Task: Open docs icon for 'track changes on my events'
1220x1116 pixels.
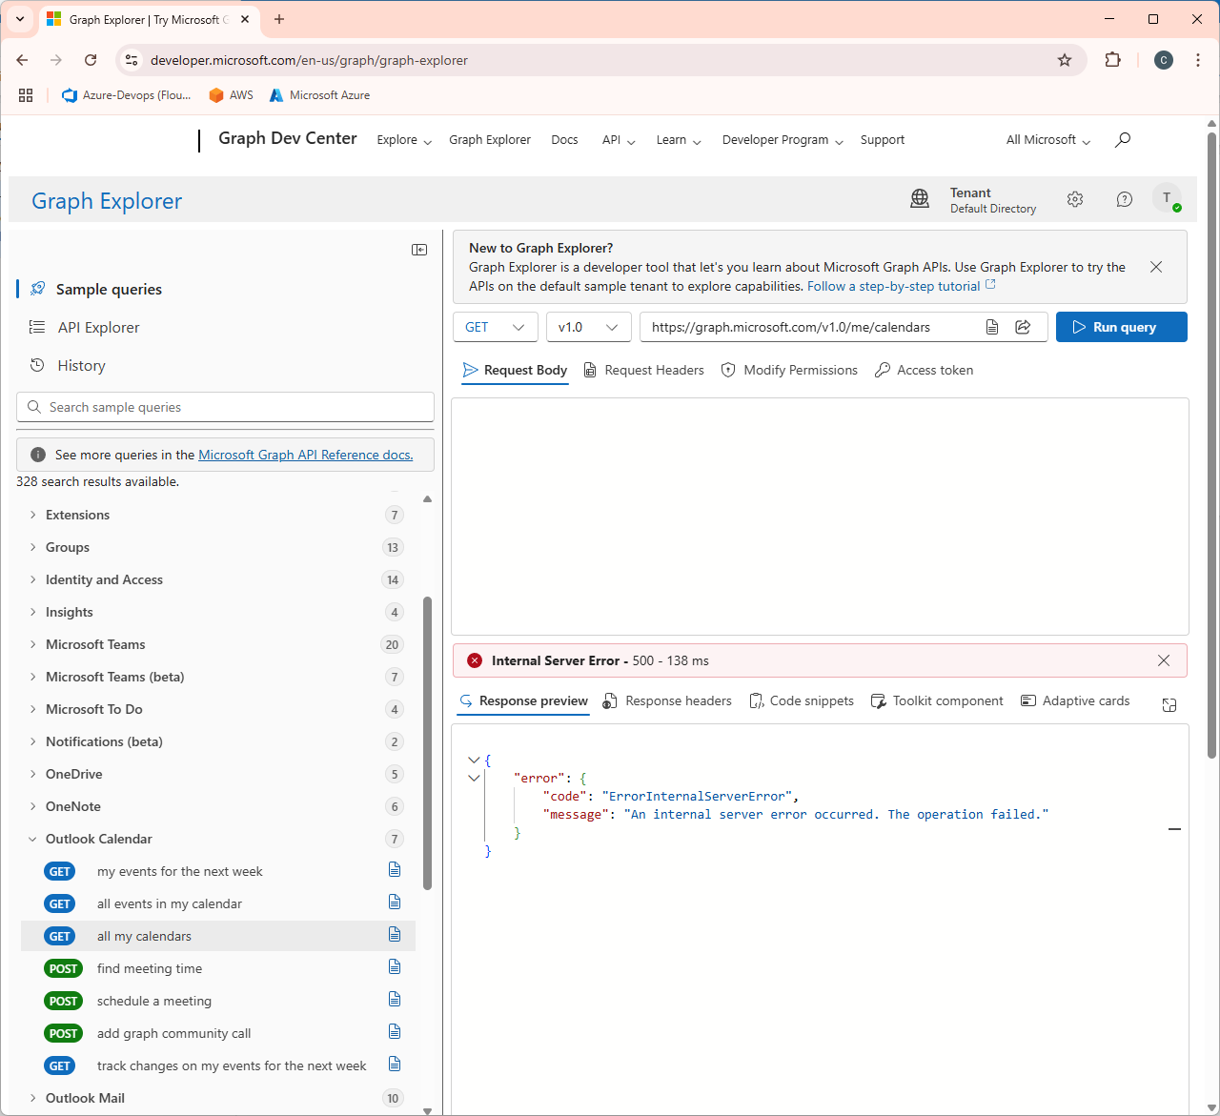Action: pos(395,1064)
